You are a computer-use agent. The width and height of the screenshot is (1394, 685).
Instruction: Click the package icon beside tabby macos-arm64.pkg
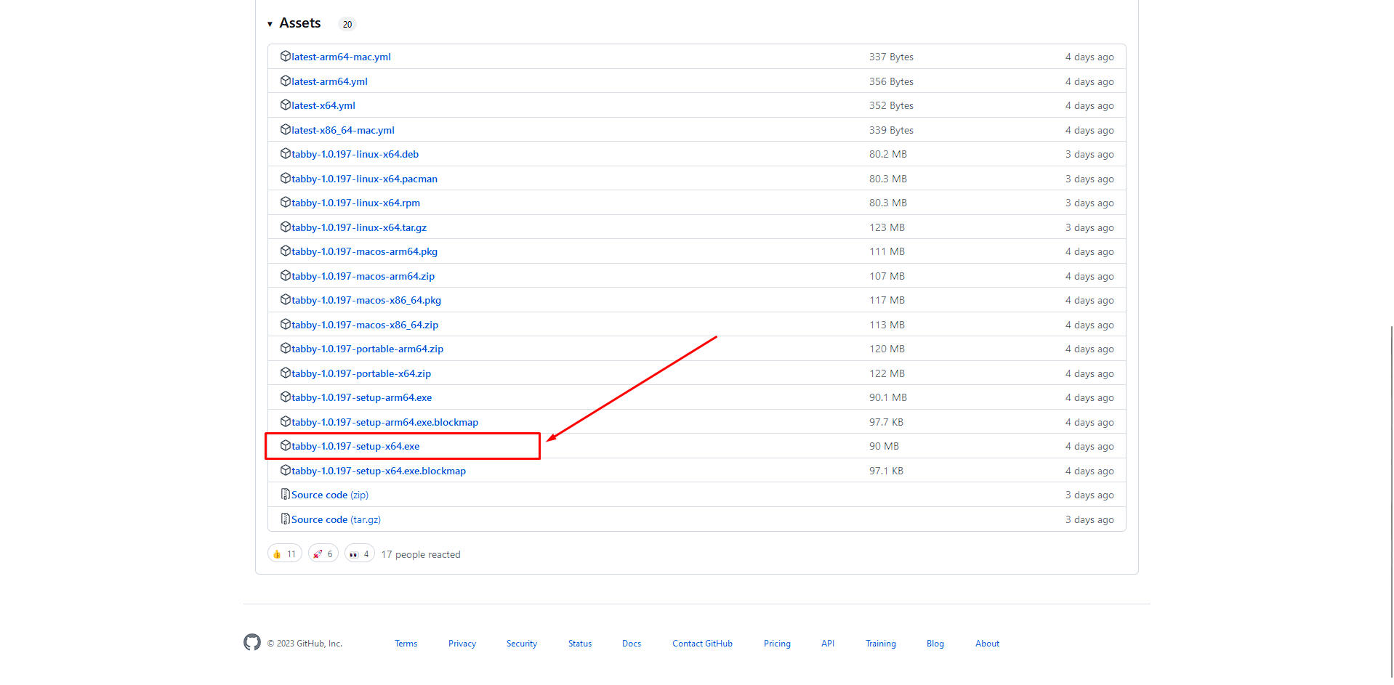click(286, 251)
